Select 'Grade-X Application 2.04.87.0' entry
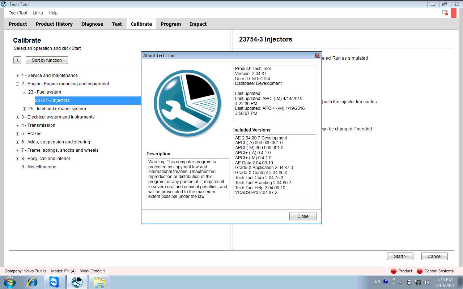This screenshot has width=463, height=289. tap(264, 168)
